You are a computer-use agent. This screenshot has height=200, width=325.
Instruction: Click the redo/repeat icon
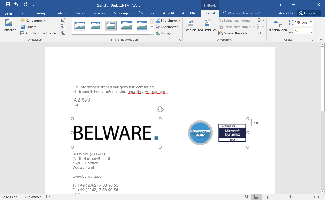[26, 4]
